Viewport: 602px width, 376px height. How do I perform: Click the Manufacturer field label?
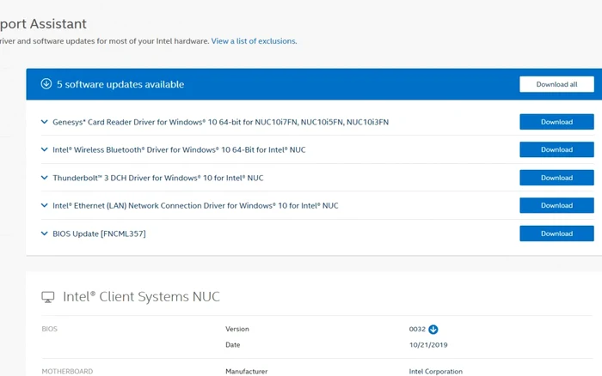pos(247,372)
